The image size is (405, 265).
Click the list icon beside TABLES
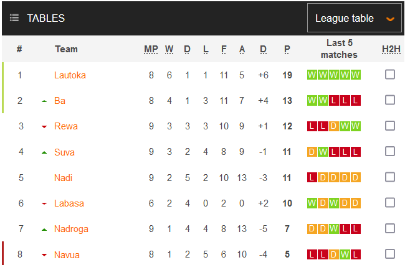coord(14,18)
